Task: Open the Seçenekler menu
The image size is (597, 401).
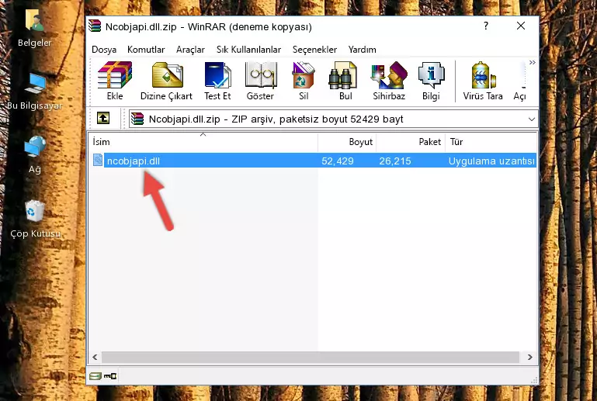Action: [x=314, y=50]
